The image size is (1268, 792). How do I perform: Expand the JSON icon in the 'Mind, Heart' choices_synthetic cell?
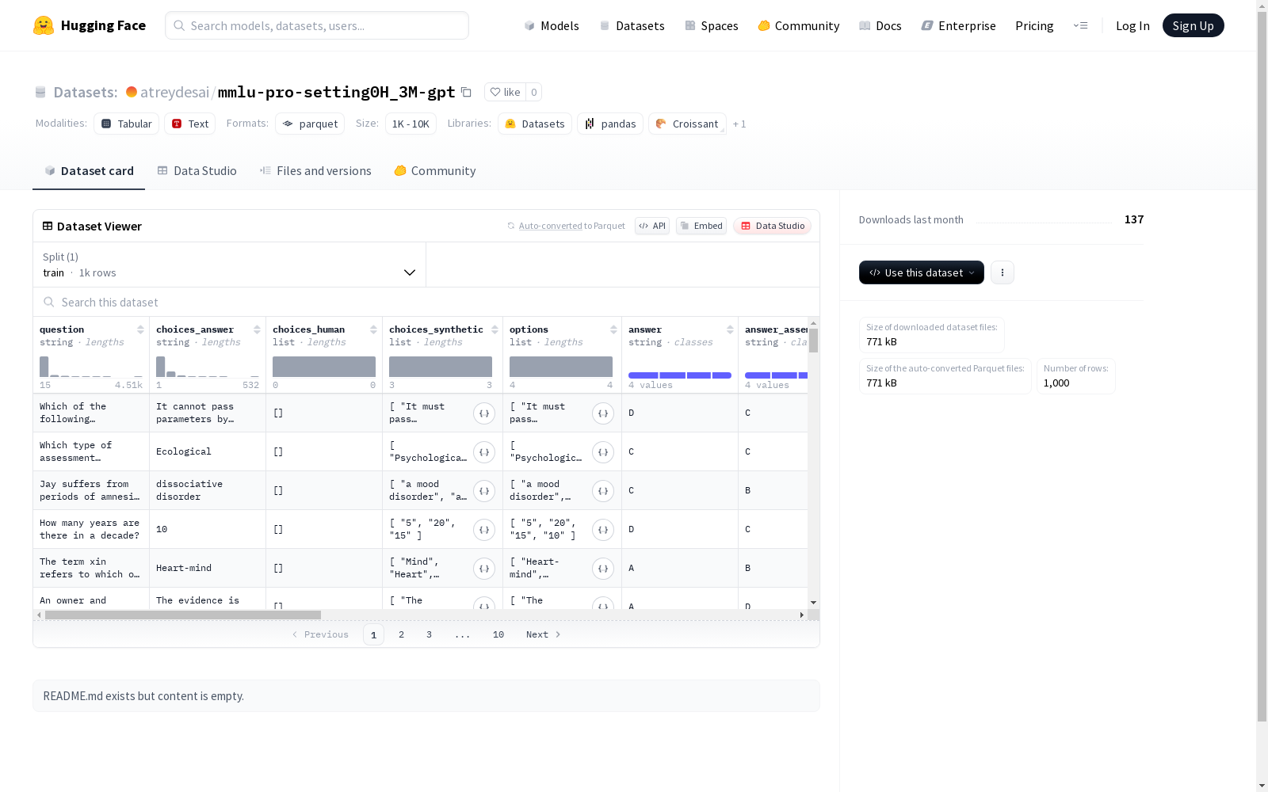tap(484, 569)
